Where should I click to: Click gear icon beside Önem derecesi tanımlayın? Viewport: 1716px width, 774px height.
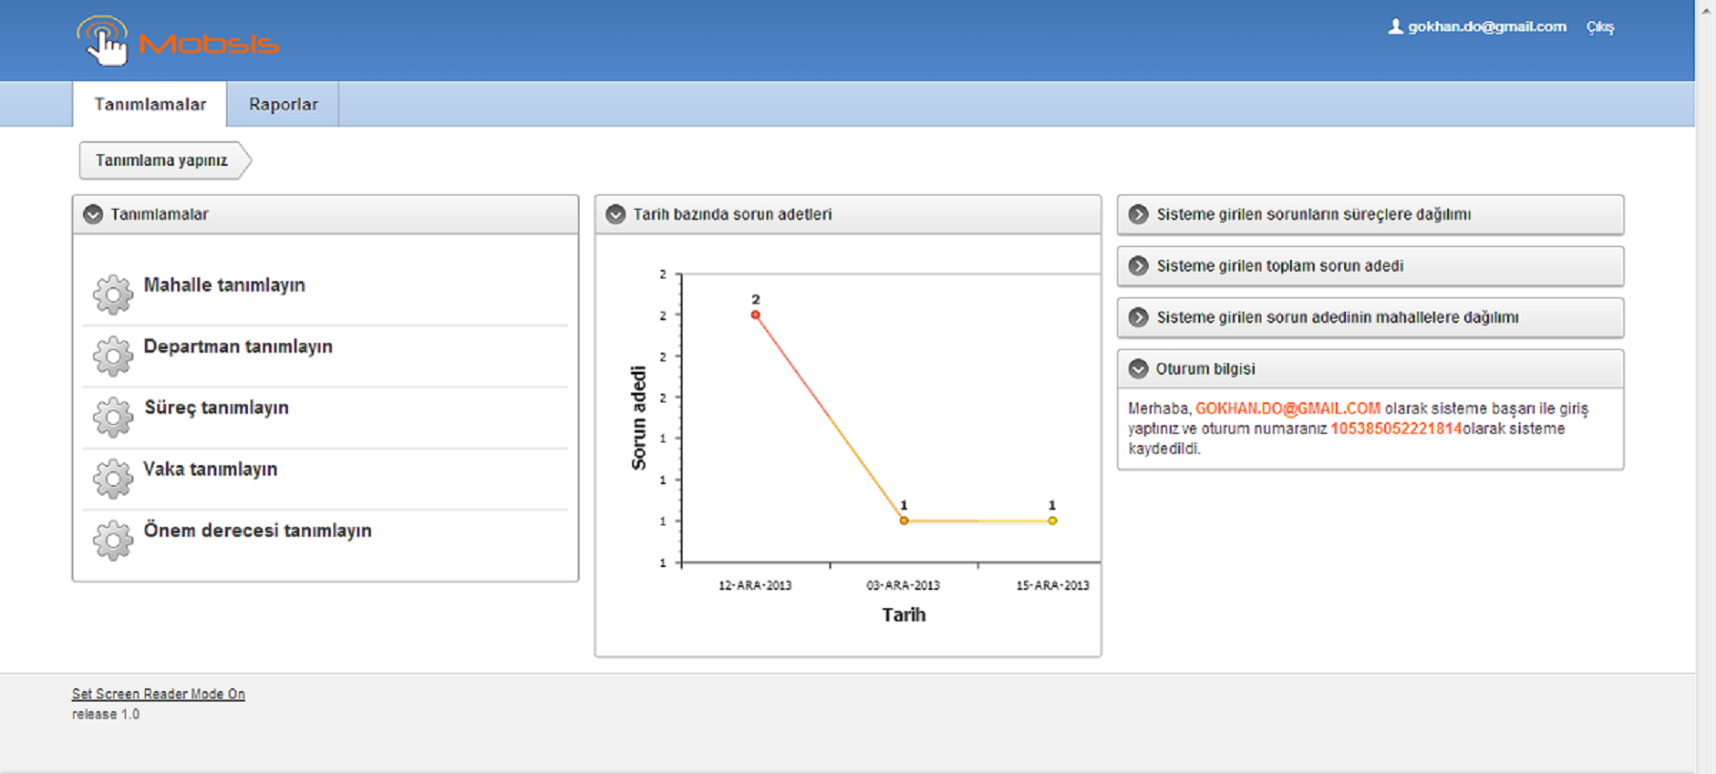tap(112, 540)
